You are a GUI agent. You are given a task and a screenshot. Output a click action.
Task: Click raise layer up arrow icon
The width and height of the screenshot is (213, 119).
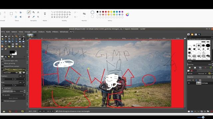point(195,111)
